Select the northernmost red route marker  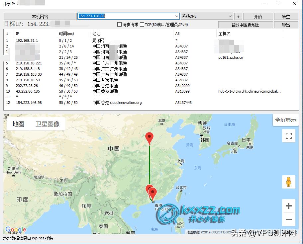[149, 137]
